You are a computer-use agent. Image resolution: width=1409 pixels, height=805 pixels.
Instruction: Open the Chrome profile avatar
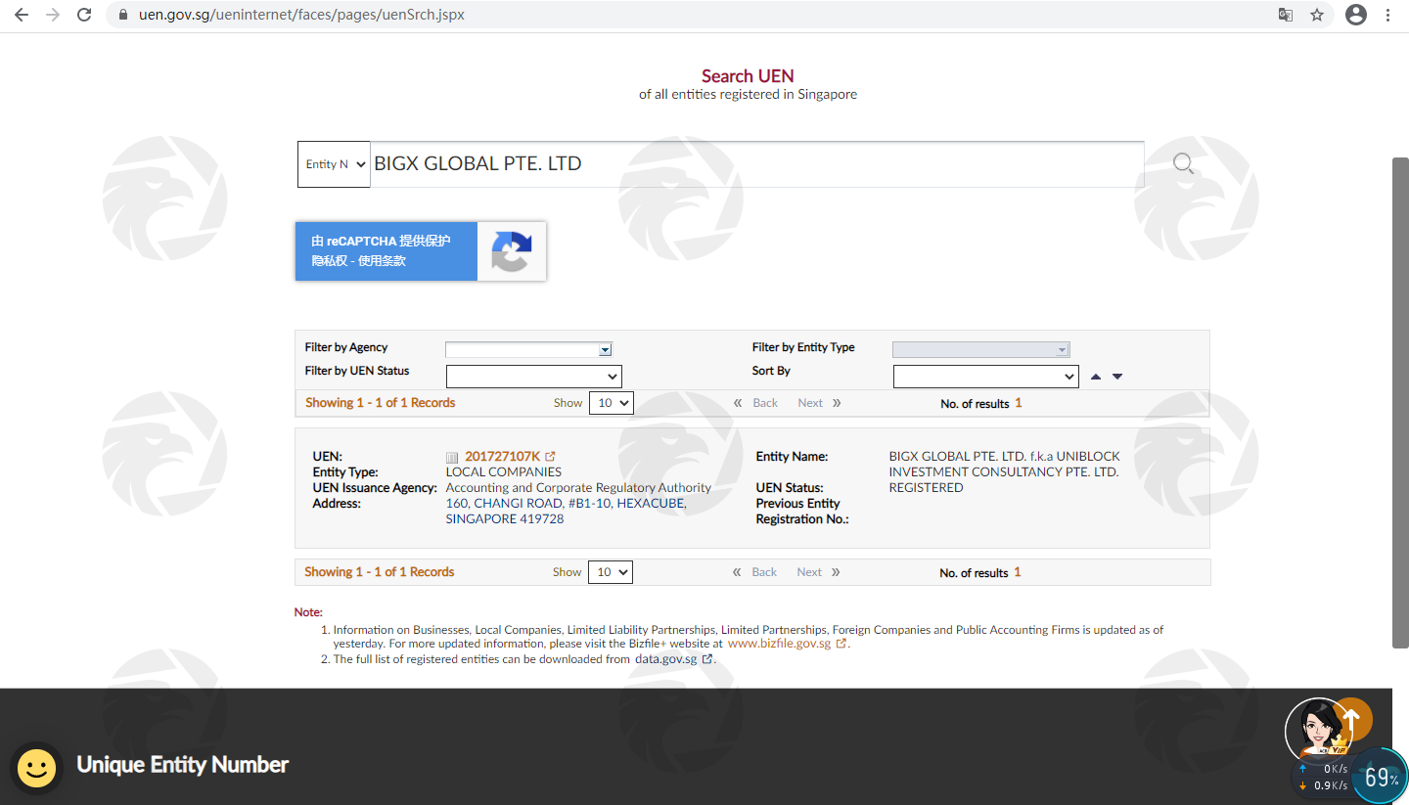click(x=1355, y=15)
